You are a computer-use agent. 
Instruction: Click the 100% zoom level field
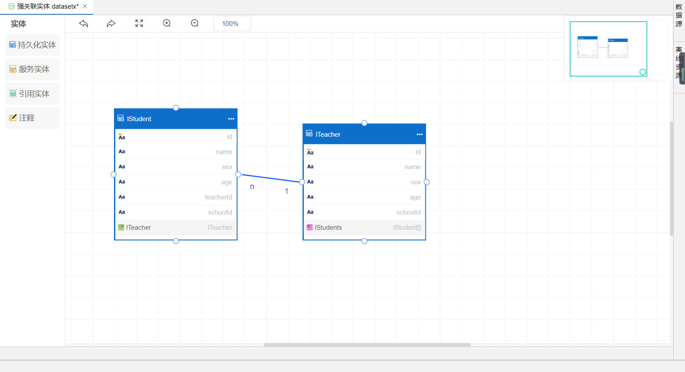pos(232,24)
